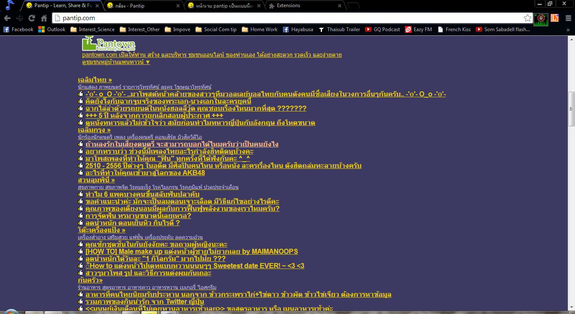Expand the Home Work bookmark folder

point(260,29)
